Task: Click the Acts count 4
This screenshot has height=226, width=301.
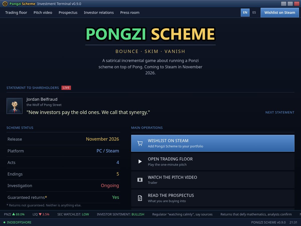Action: pos(118,162)
